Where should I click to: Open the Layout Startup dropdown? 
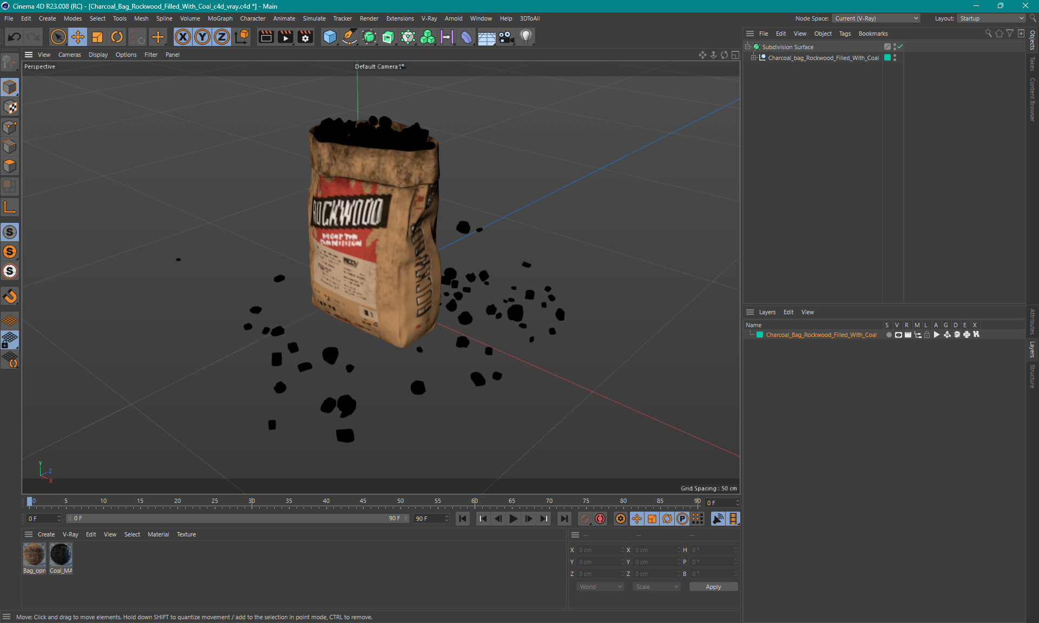click(x=991, y=18)
